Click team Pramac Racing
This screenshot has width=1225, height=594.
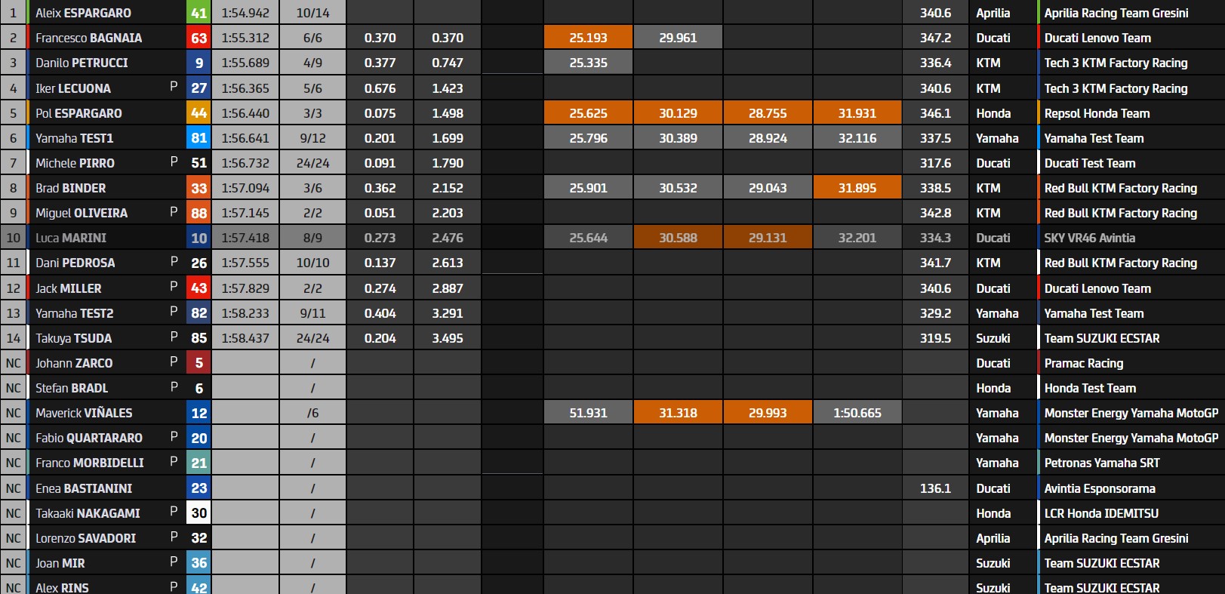[1083, 363]
